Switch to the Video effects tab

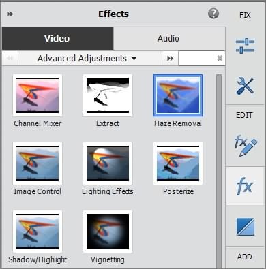pos(58,38)
